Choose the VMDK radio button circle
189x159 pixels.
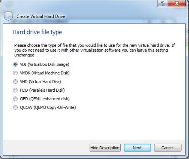click(x=15, y=73)
